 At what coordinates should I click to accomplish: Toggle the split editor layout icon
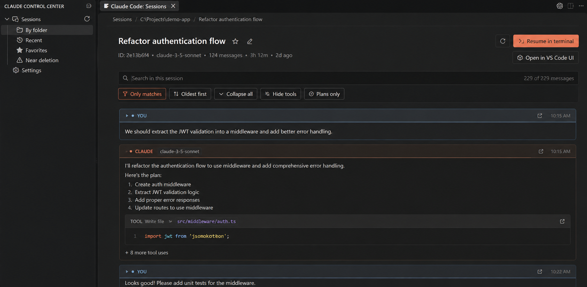point(571,6)
